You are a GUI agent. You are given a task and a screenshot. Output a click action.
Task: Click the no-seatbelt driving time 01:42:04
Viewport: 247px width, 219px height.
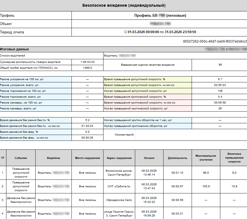[87, 126]
